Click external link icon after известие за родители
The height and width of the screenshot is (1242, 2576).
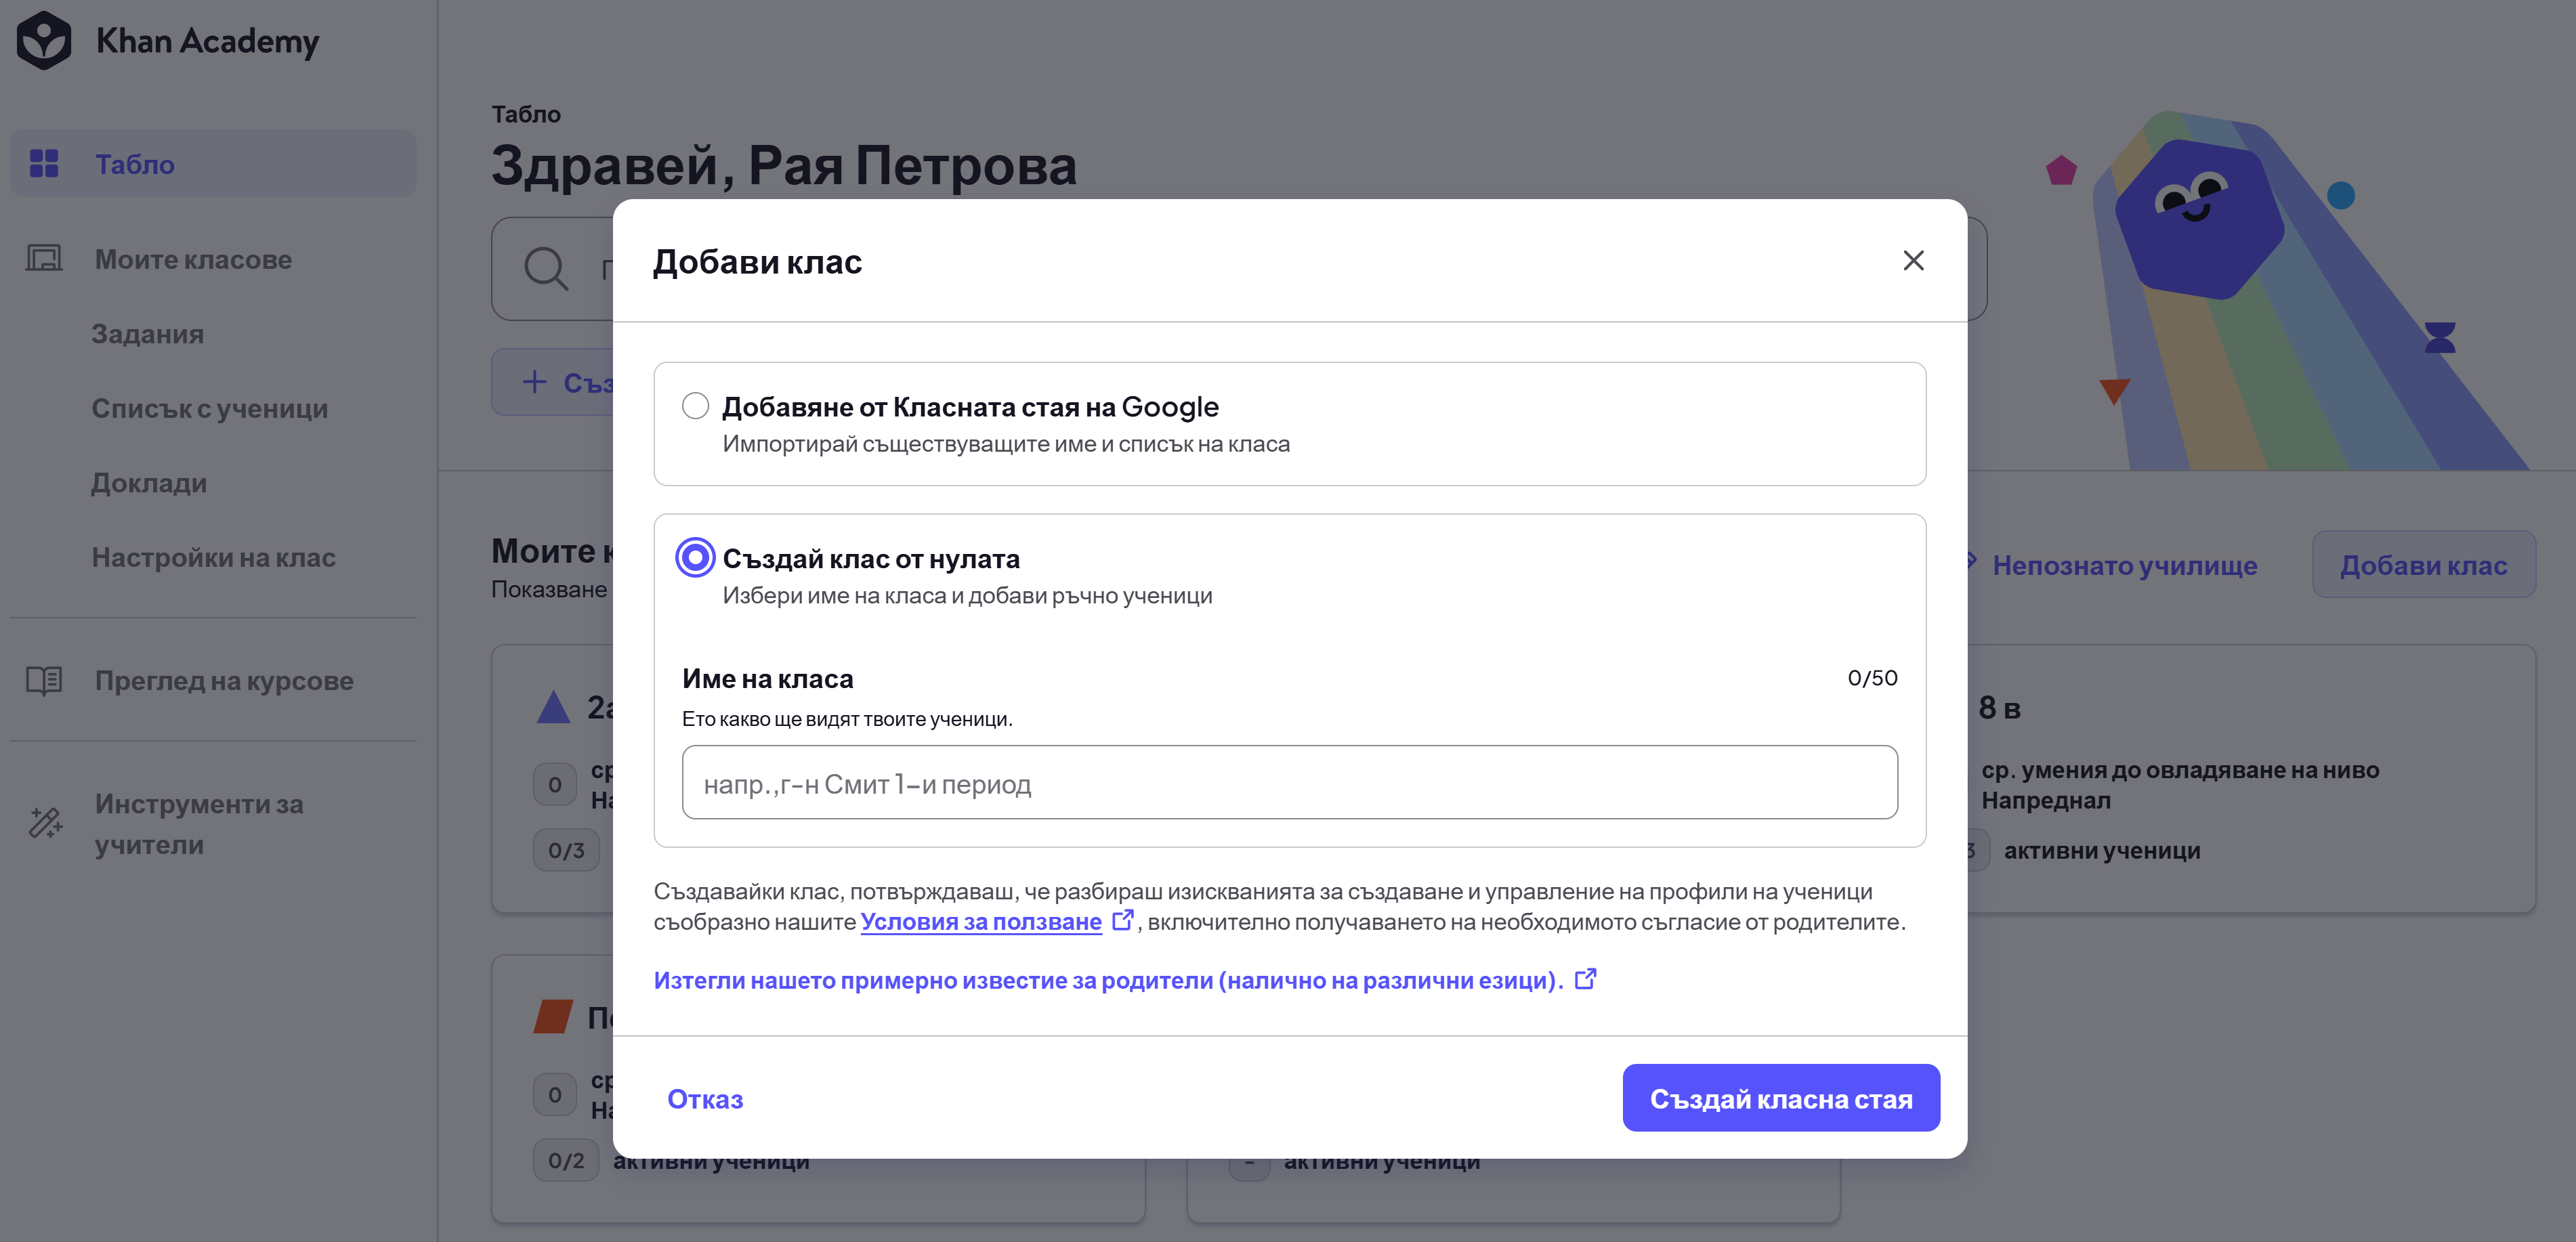[1586, 979]
